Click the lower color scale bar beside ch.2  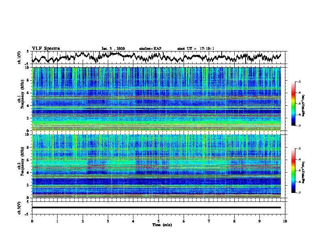point(293,171)
